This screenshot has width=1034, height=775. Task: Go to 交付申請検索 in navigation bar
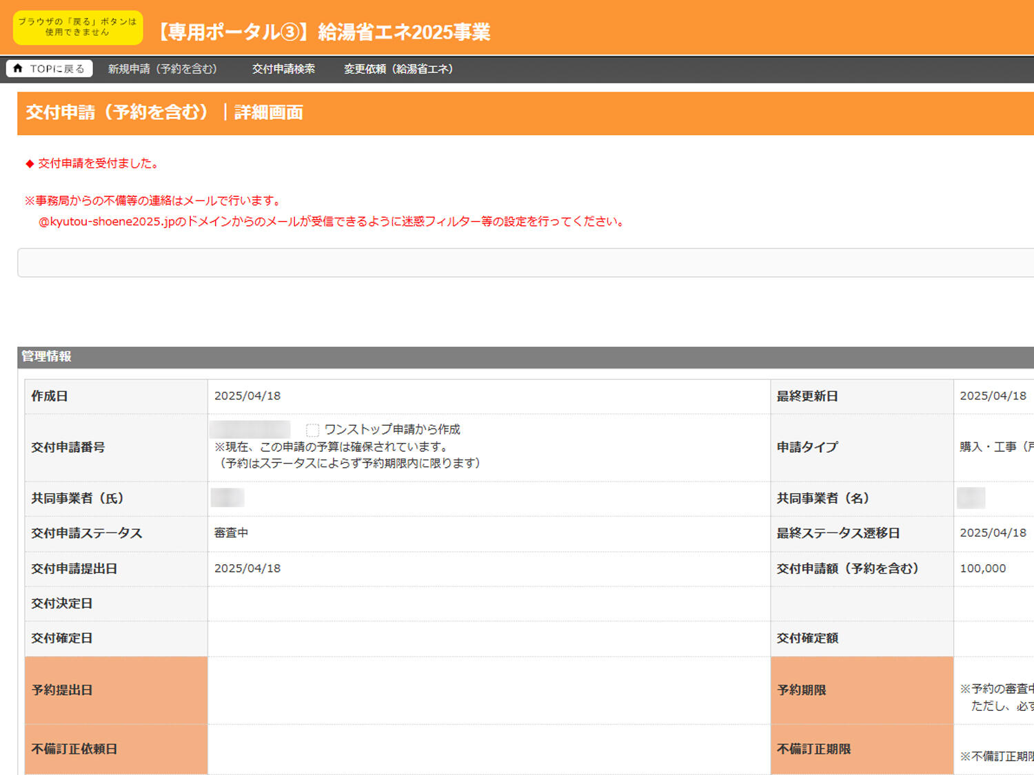tap(283, 69)
